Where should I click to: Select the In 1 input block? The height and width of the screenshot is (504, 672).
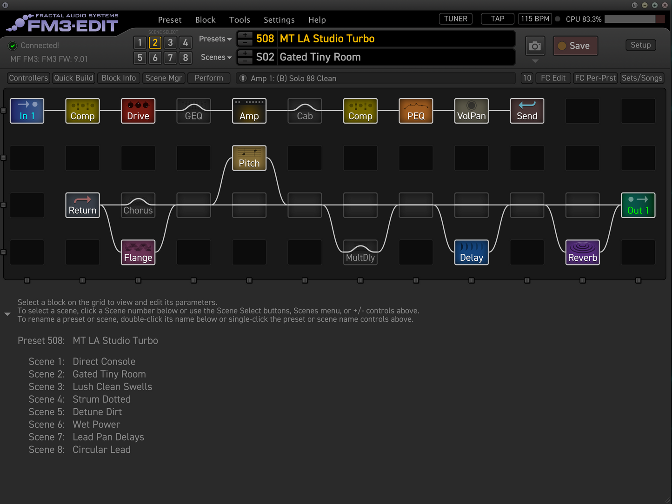[x=27, y=111]
